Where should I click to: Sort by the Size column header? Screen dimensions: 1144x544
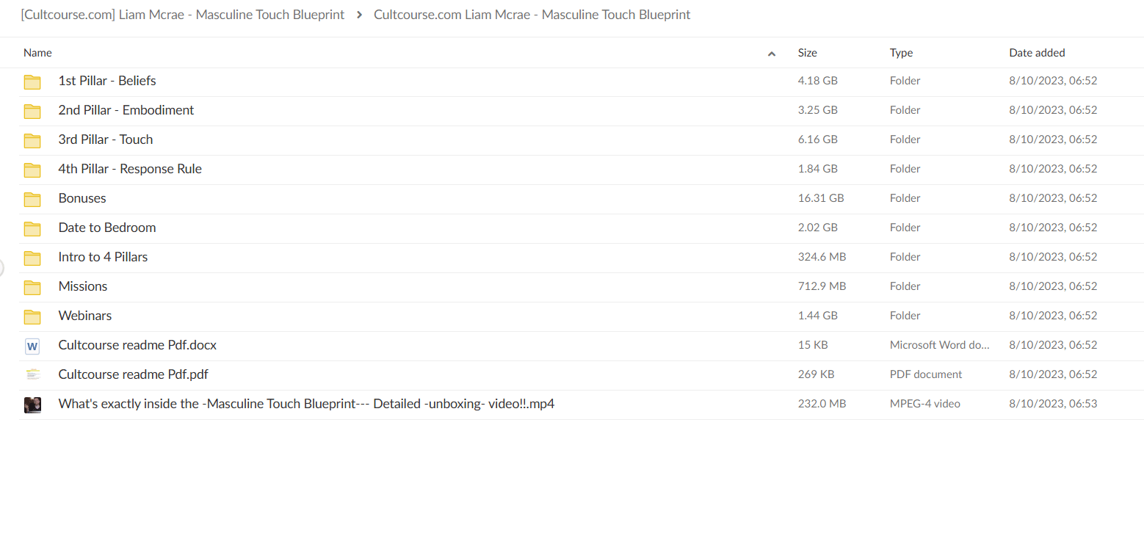(808, 53)
